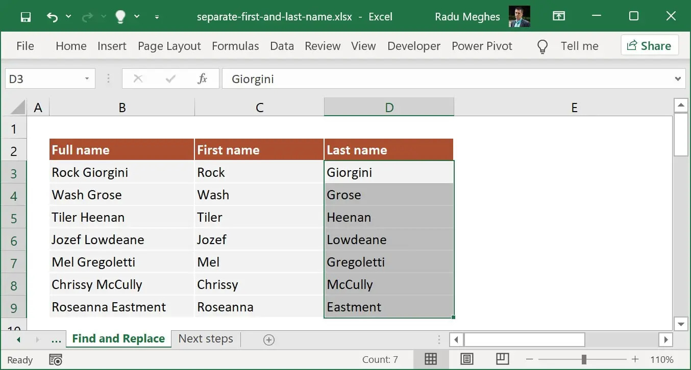Open Page Break Preview from status bar icon
Image resolution: width=691 pixels, height=370 pixels.
pyautogui.click(x=503, y=359)
